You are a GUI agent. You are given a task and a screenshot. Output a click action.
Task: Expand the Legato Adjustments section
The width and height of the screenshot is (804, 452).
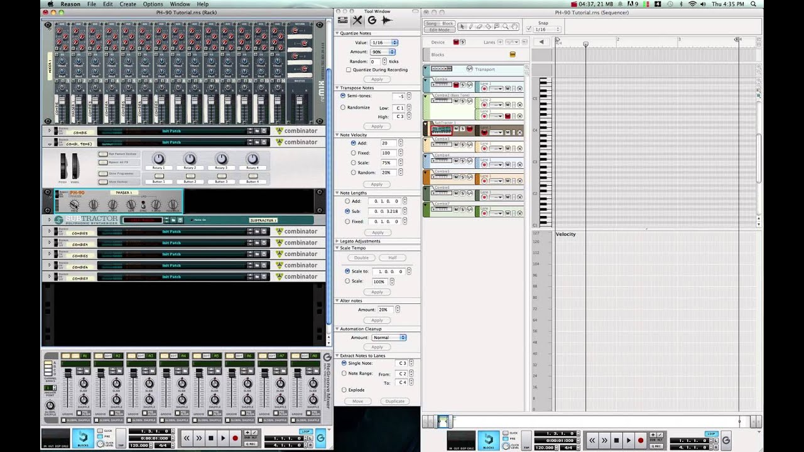(337, 241)
